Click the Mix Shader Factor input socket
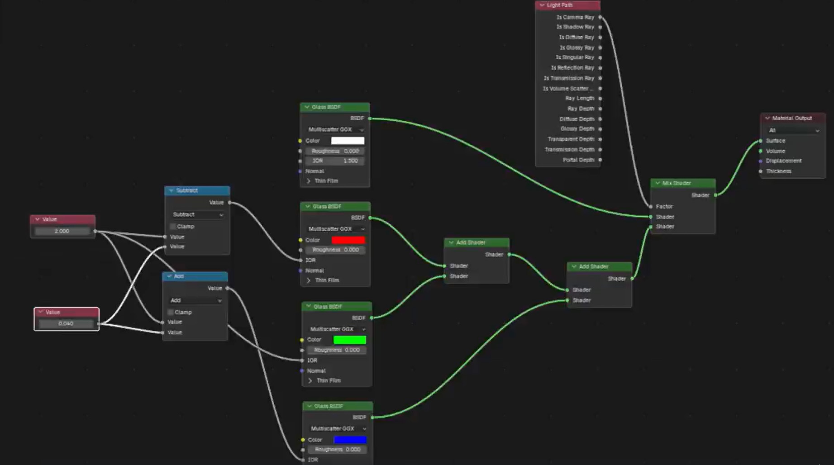The height and width of the screenshot is (465, 834). pos(651,206)
